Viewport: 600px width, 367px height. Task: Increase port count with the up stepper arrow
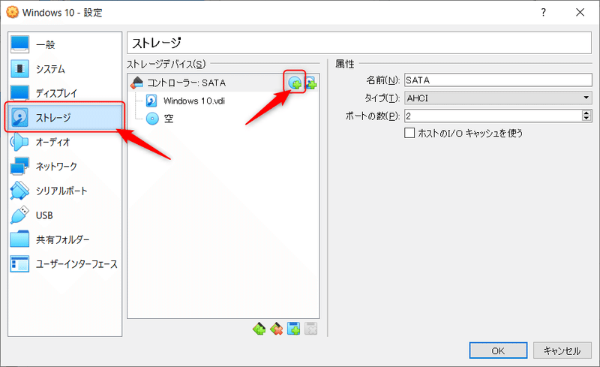click(586, 113)
